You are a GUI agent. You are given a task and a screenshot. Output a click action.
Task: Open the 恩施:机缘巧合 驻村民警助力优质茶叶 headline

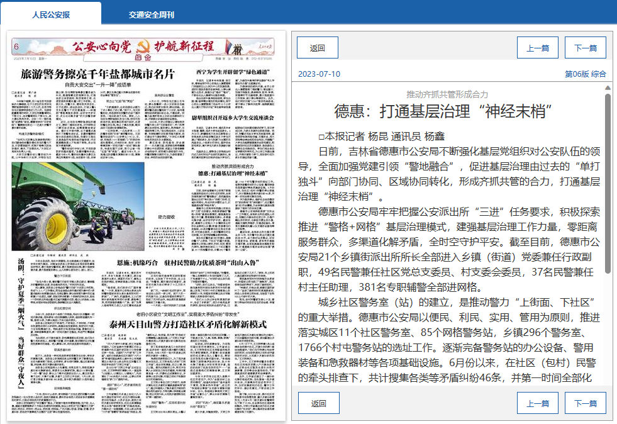coord(188,262)
